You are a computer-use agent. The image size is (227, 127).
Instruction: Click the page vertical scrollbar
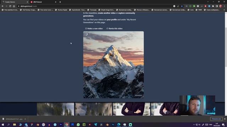click(x=226, y=47)
